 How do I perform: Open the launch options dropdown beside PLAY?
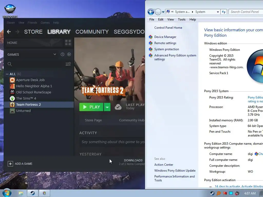click(x=107, y=107)
